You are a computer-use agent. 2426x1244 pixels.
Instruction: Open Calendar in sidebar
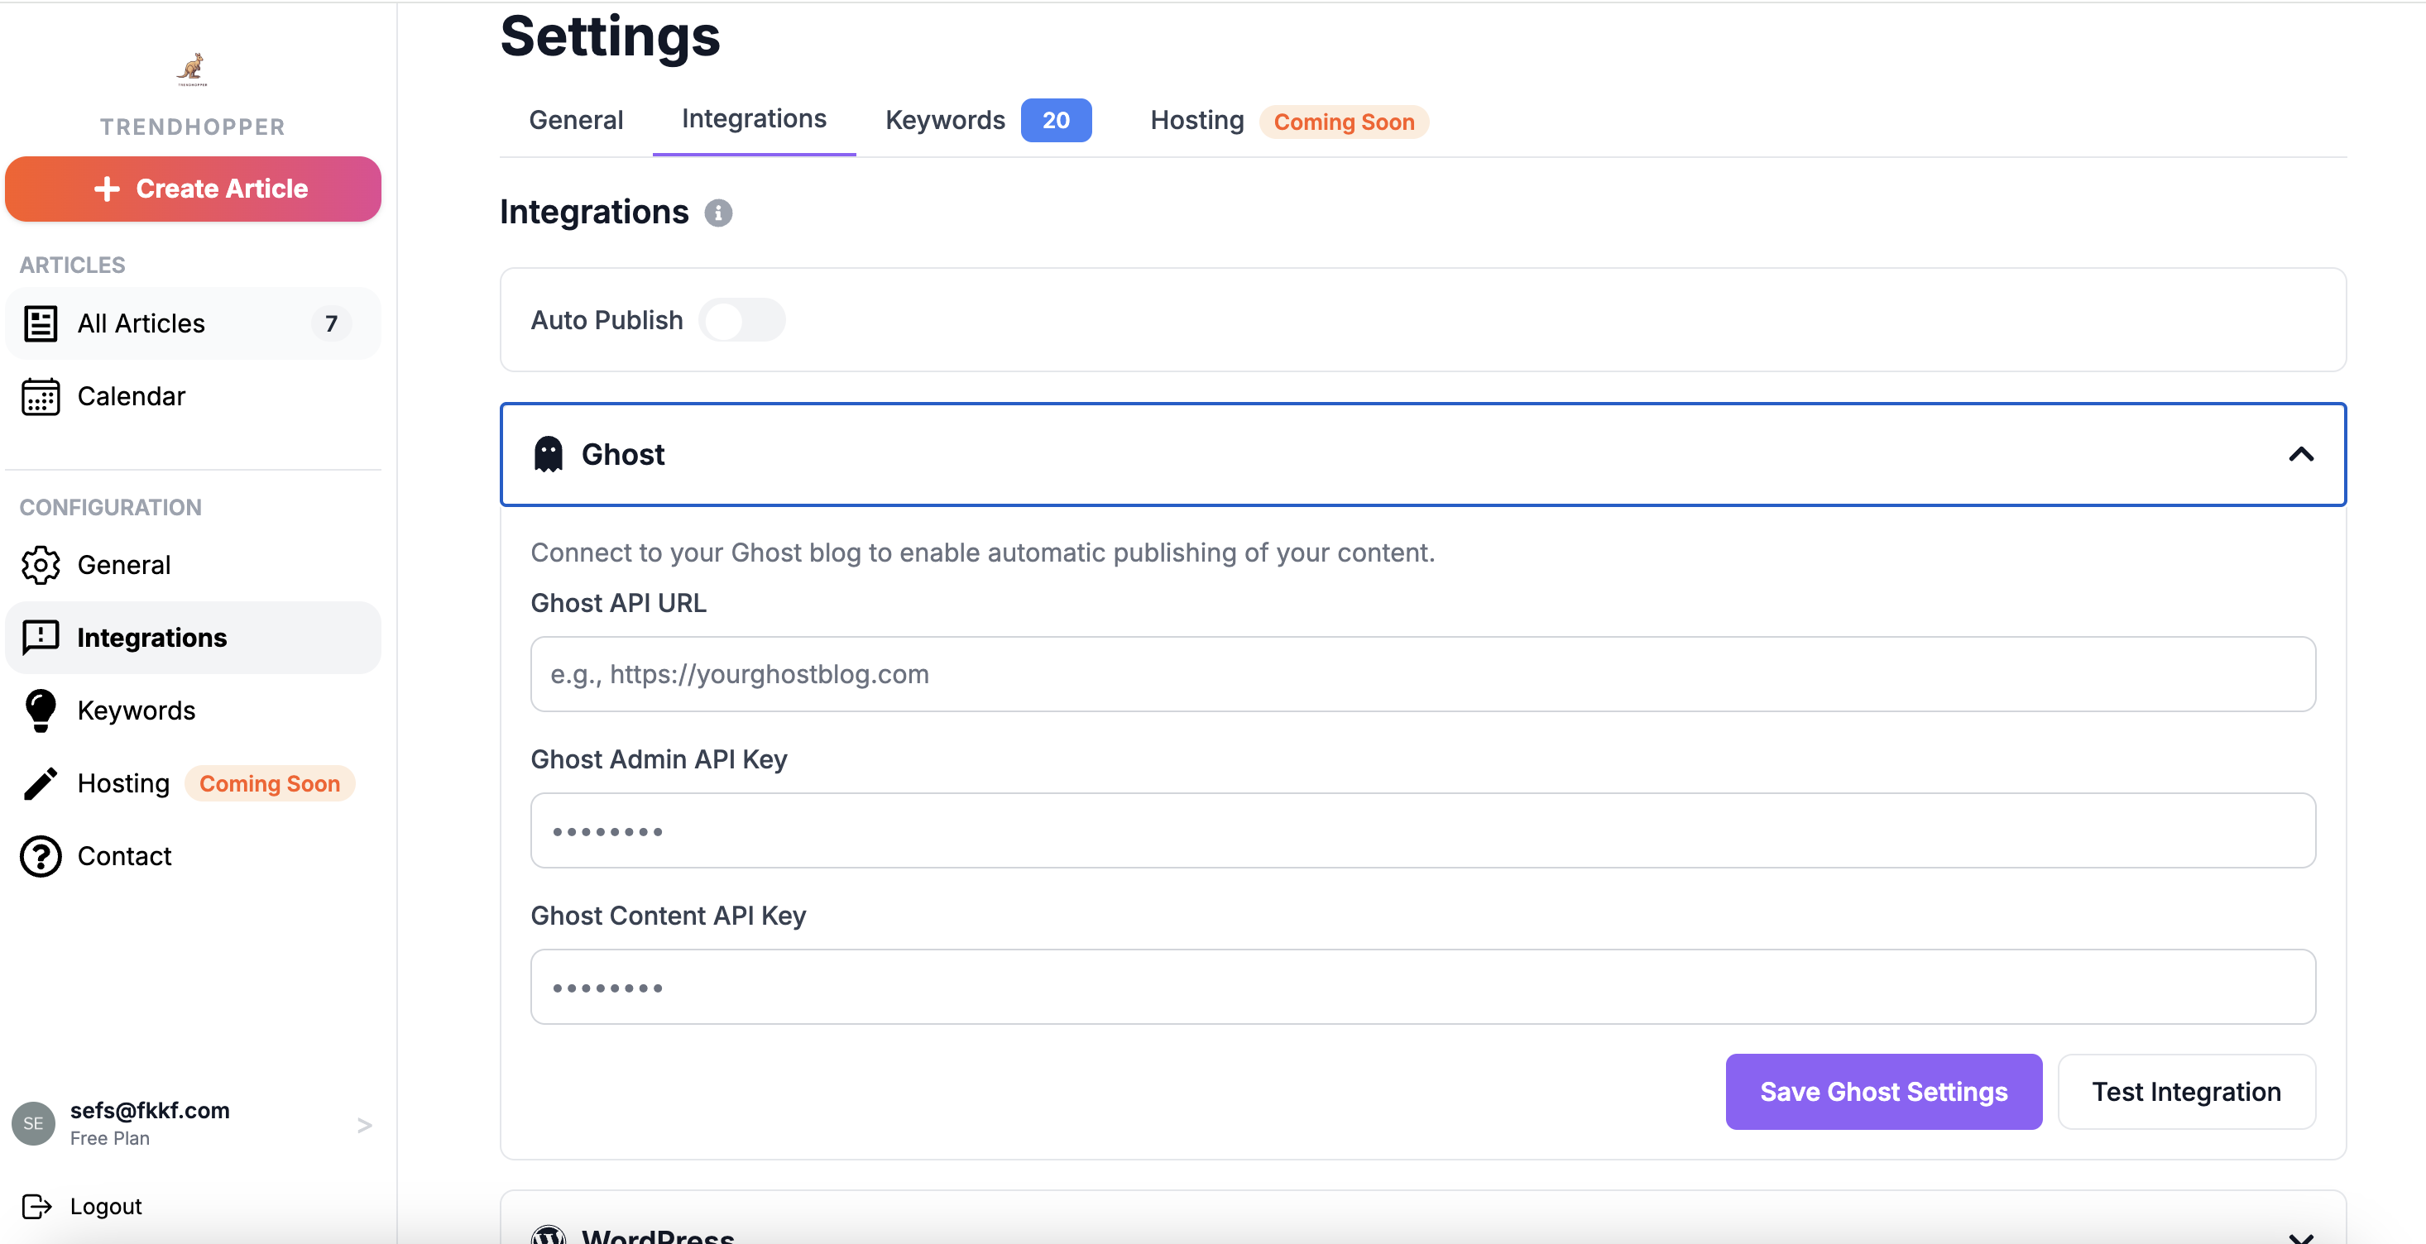click(x=193, y=396)
